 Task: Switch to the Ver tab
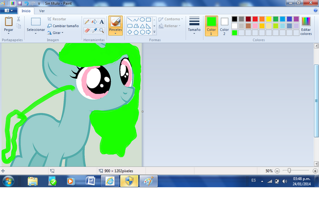tap(42, 11)
